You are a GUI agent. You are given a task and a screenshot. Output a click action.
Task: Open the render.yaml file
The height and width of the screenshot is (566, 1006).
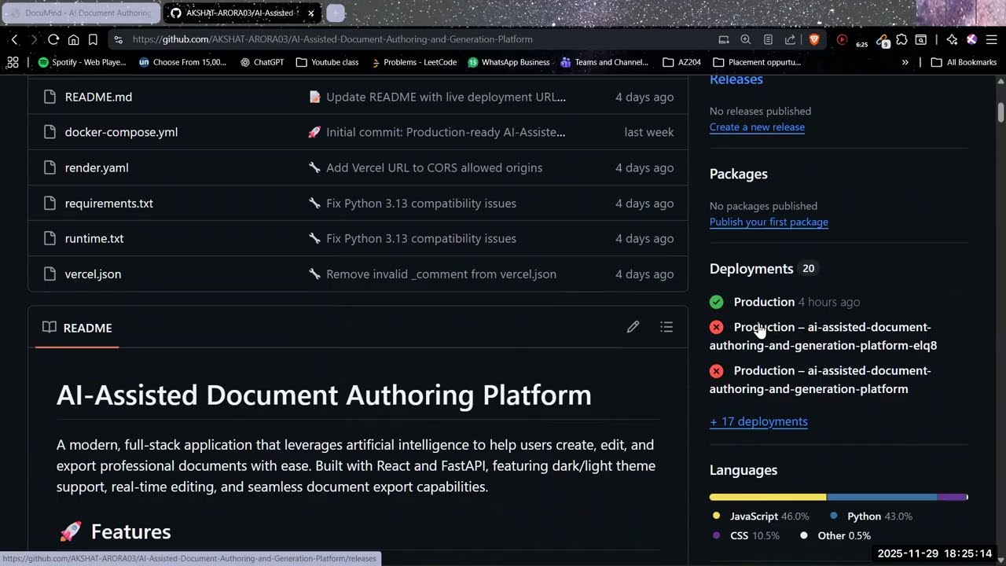[x=97, y=167]
